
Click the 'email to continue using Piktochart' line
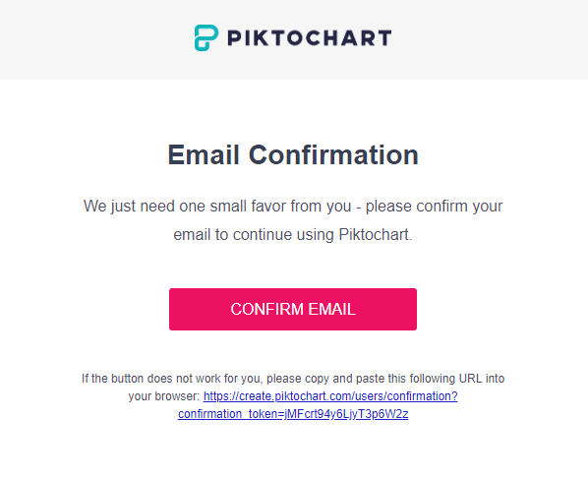tap(293, 234)
